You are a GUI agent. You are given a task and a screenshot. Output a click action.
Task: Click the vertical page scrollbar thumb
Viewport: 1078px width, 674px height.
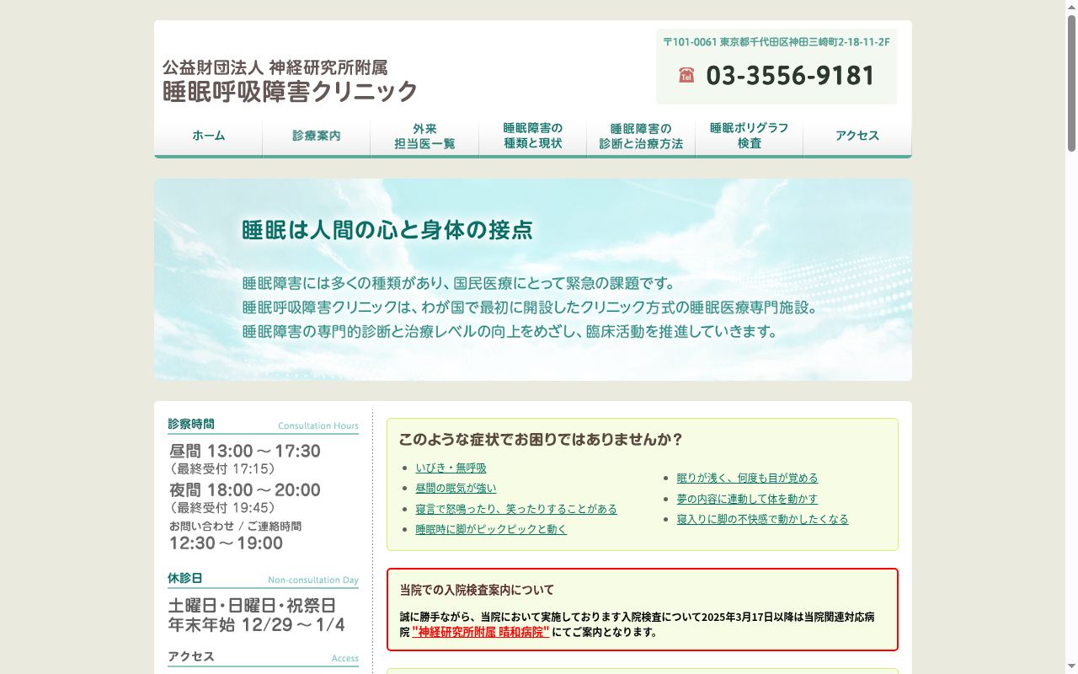1071,83
